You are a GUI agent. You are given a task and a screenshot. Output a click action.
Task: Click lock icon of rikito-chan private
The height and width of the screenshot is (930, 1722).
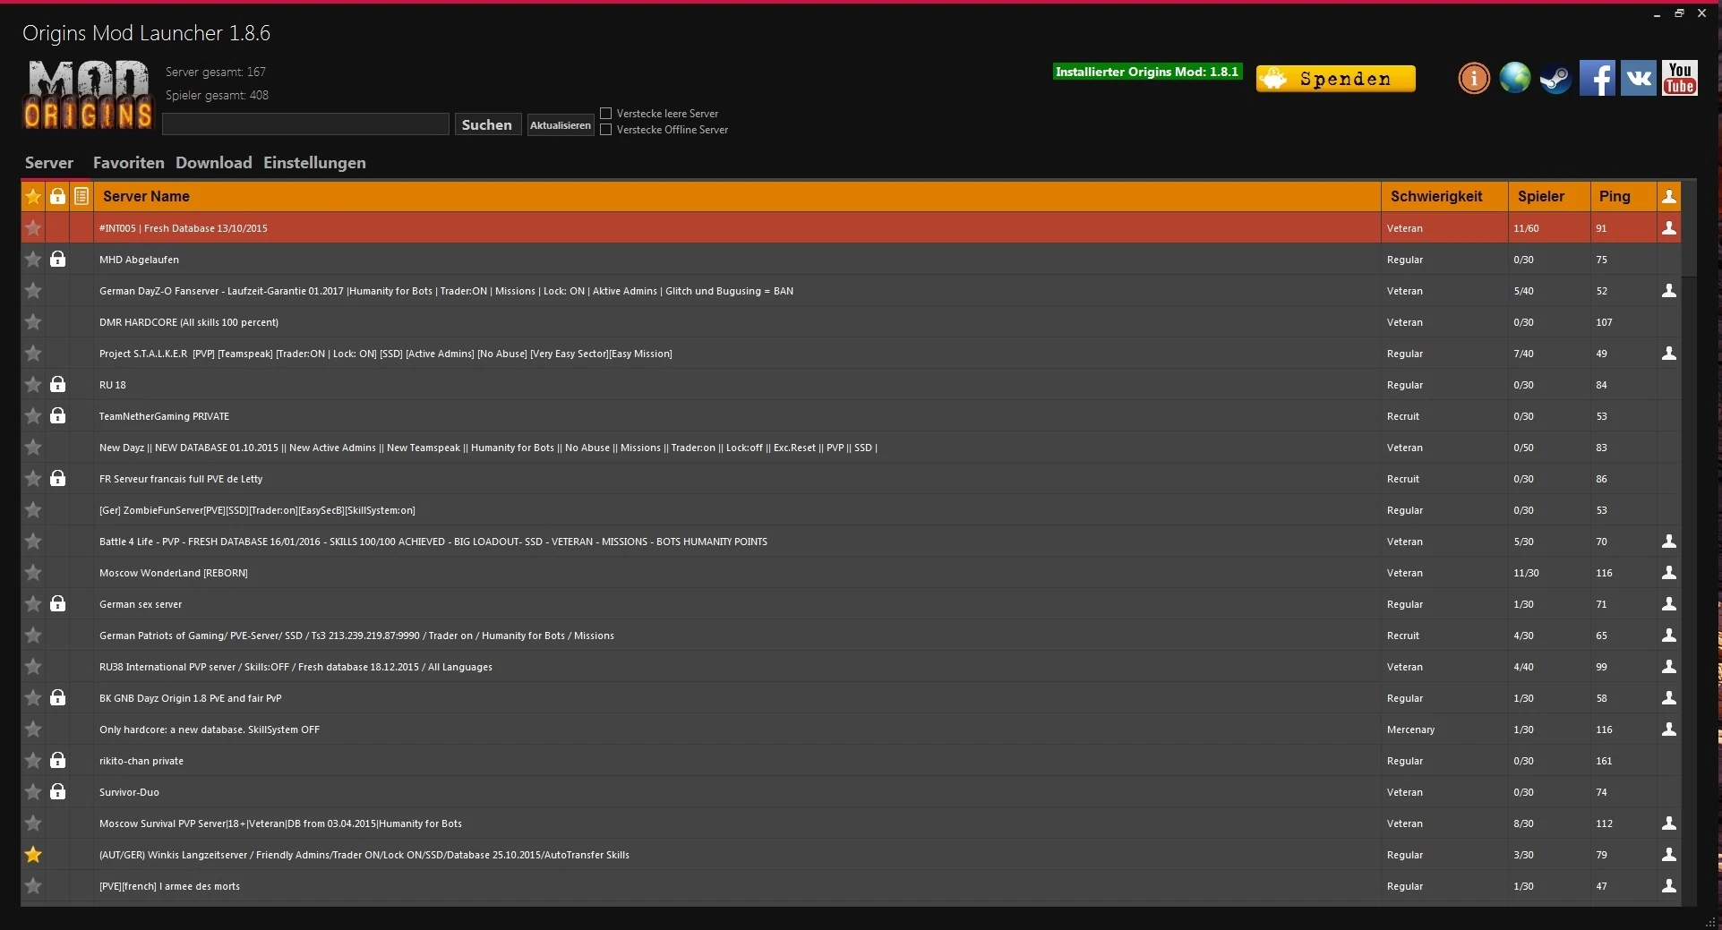(57, 761)
